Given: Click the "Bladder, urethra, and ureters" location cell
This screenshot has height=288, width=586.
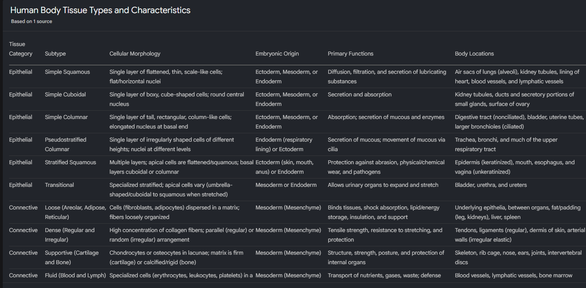Looking at the screenshot, I should tap(491, 185).
